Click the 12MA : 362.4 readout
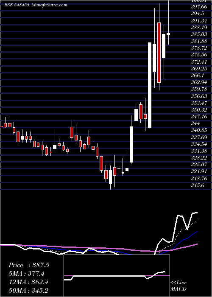212x297 pixels. click(x=28, y=282)
